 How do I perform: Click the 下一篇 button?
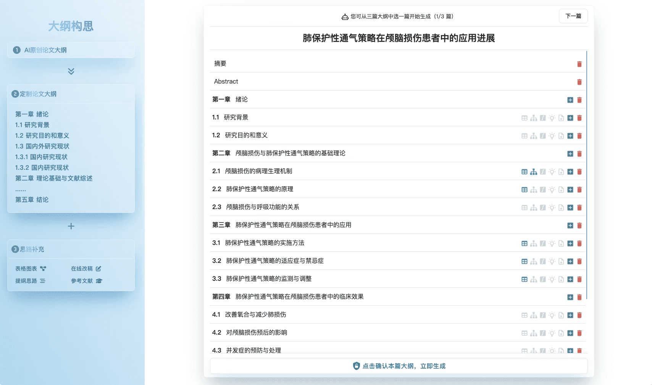click(x=573, y=16)
